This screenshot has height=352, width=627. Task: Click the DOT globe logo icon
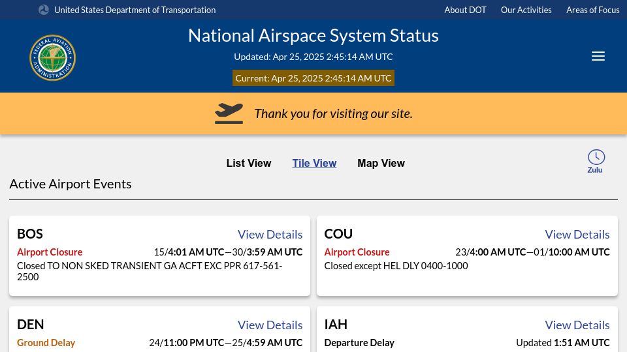(x=44, y=10)
